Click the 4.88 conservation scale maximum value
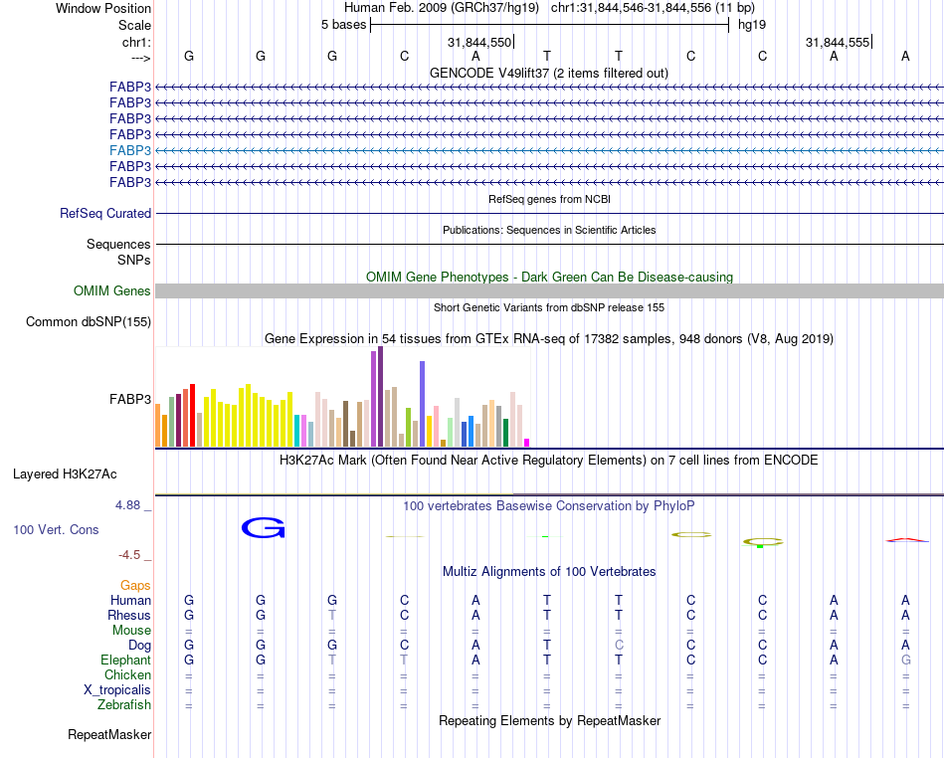Image resolution: width=945 pixels, height=758 pixels. [127, 505]
